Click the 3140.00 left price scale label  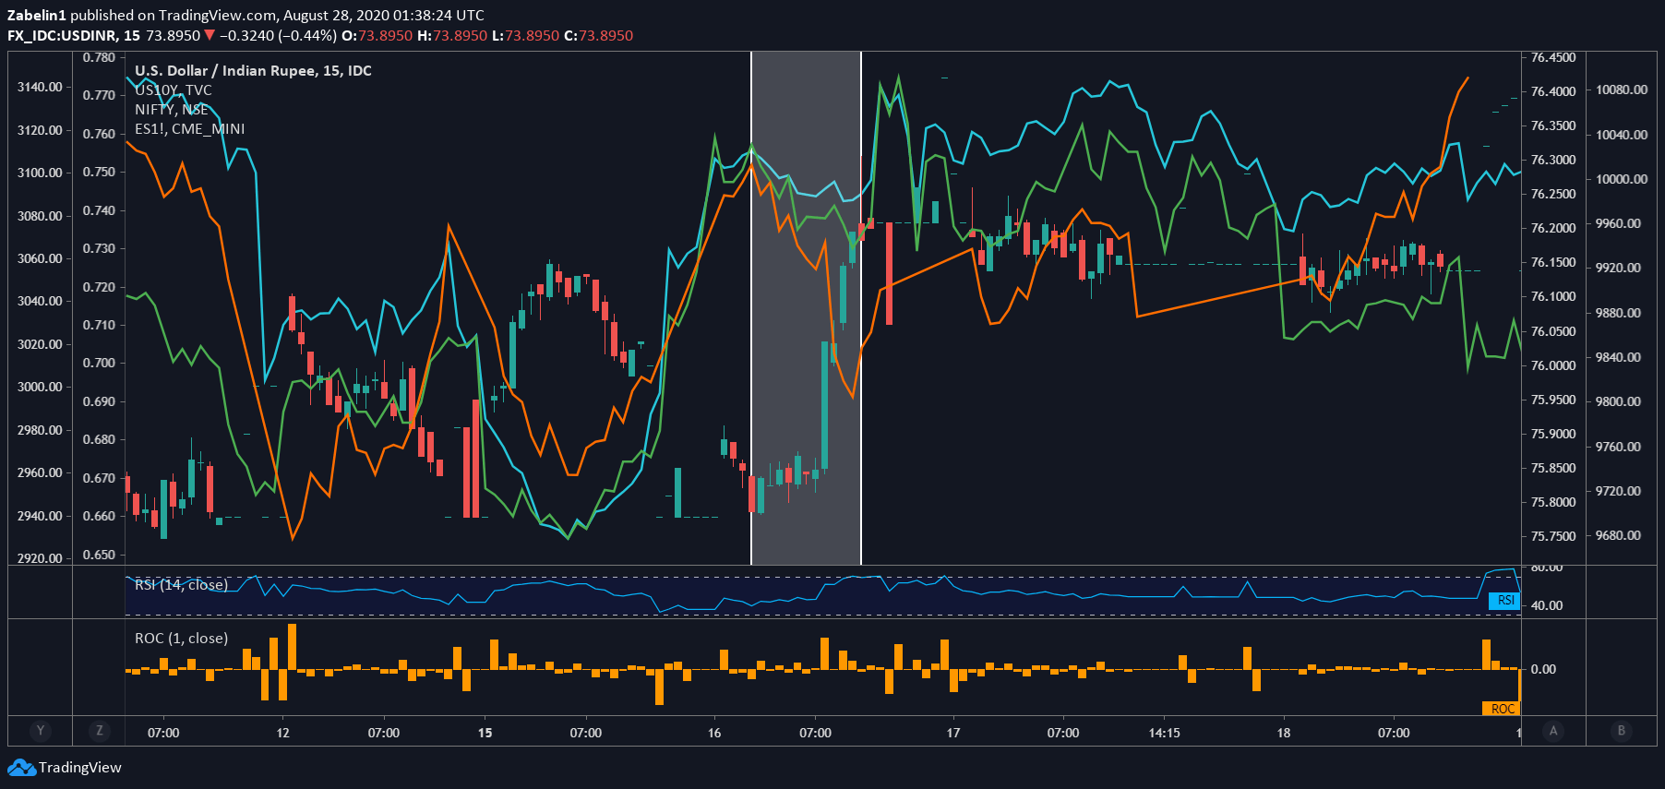click(40, 87)
